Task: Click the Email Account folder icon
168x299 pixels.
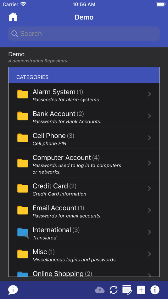Action: point(23,210)
